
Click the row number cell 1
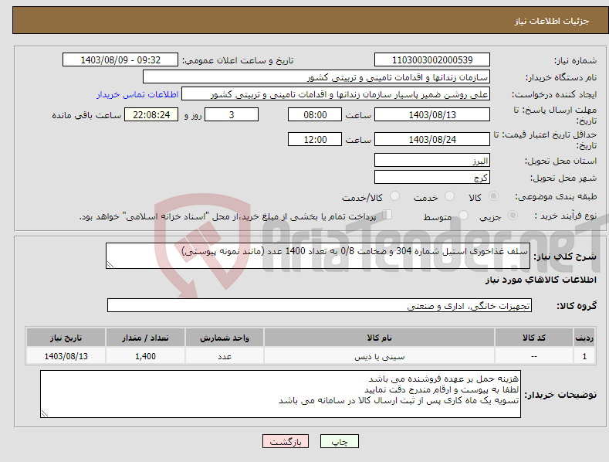pyautogui.click(x=584, y=356)
